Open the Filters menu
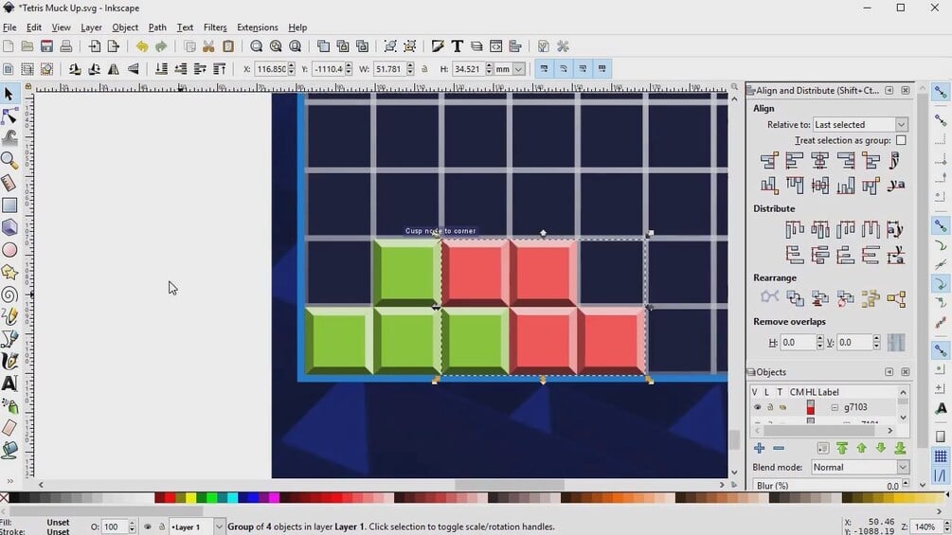 tap(215, 27)
